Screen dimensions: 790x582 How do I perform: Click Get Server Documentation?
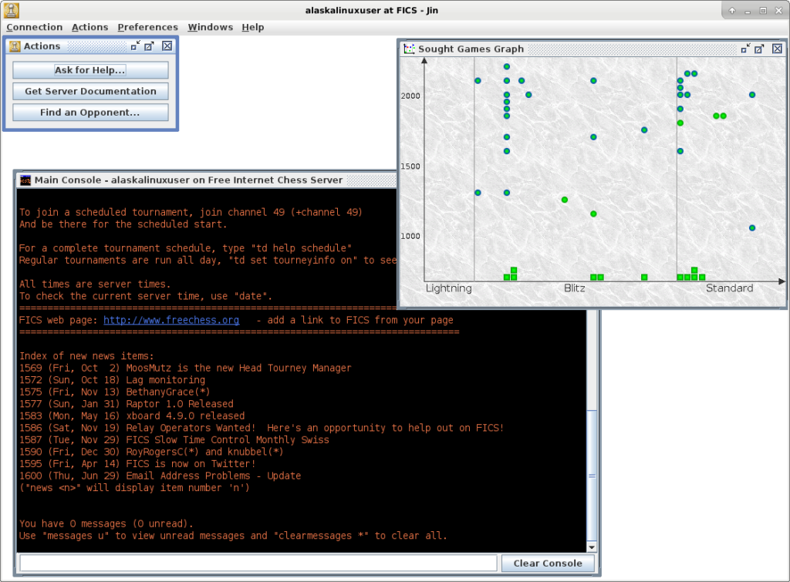pos(90,91)
